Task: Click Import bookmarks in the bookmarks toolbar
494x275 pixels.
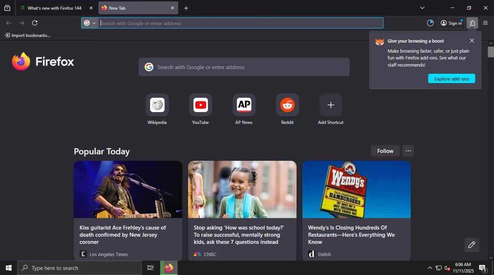Action: (x=27, y=35)
